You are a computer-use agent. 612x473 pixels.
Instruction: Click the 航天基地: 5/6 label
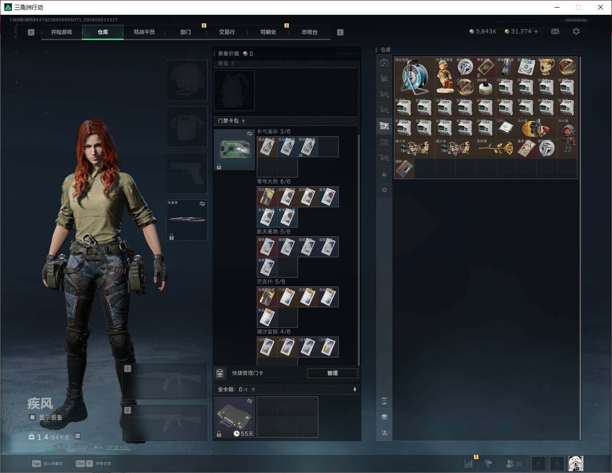point(274,232)
